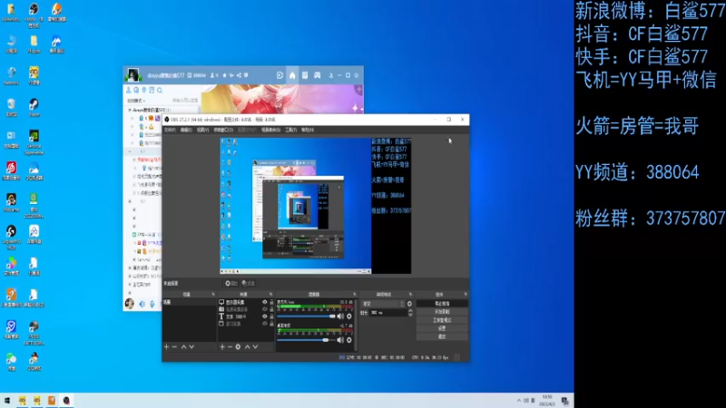Open the scene transition type dropdown
The image size is (726, 408).
383,304
